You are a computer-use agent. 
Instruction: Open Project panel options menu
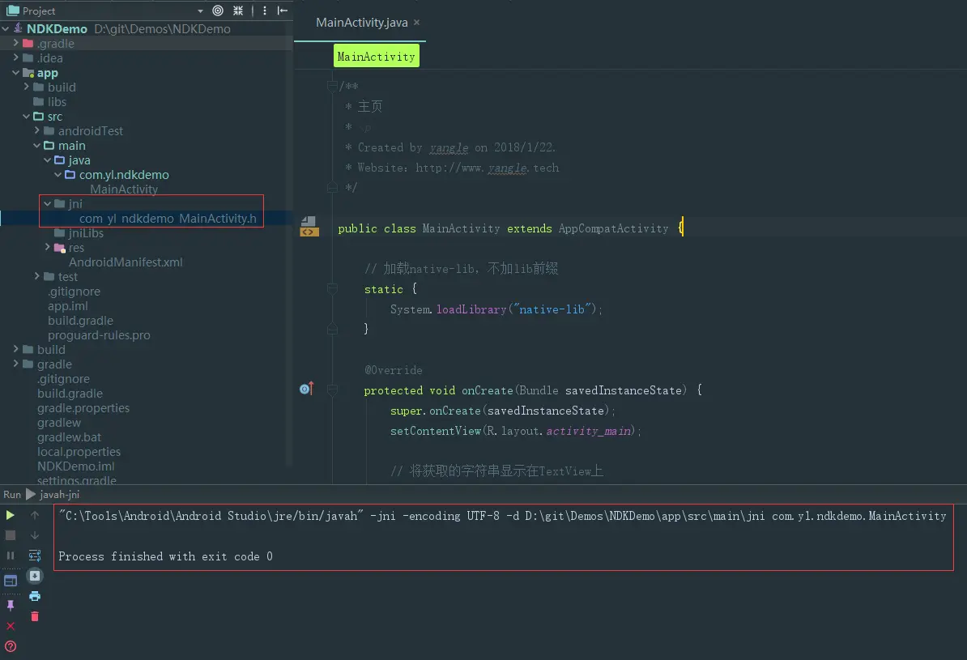265,11
